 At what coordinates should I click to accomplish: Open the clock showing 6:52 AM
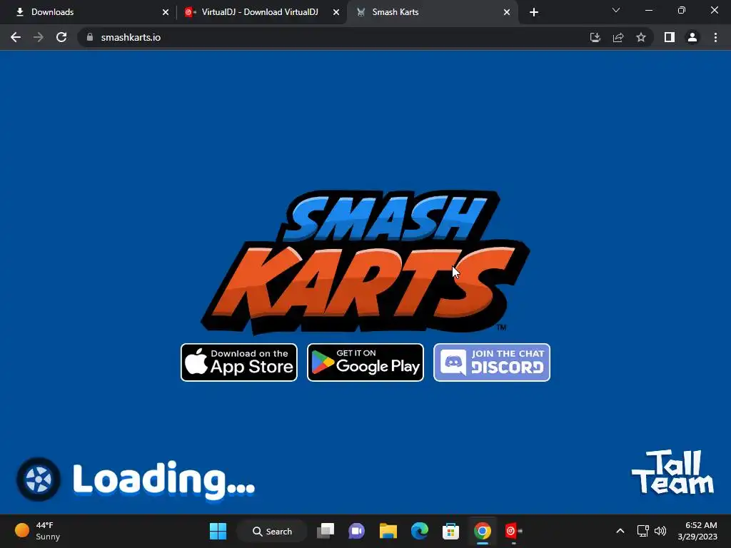click(697, 531)
